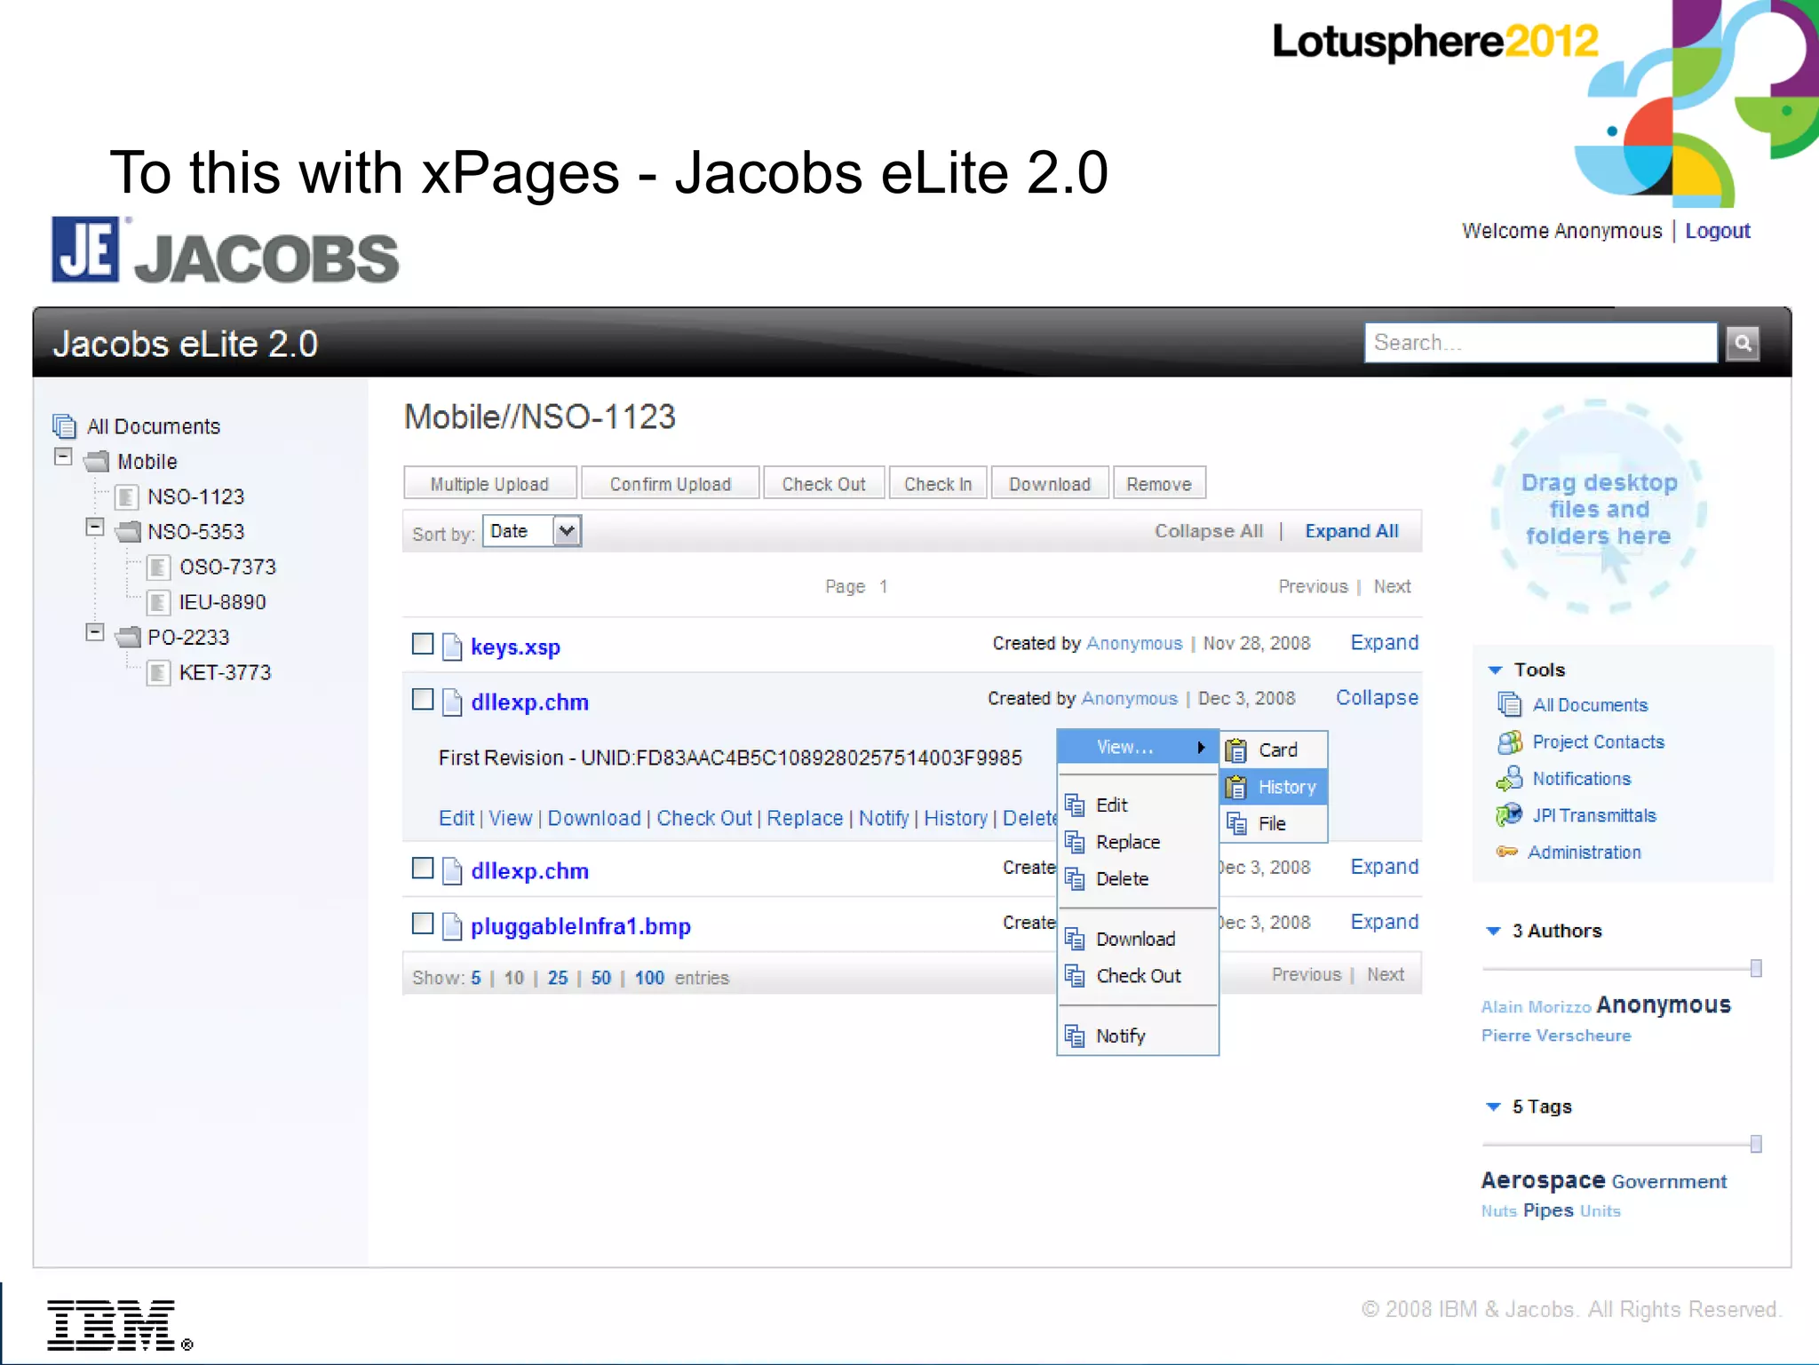Collapse the Tools panel section
This screenshot has width=1819, height=1365.
pyautogui.click(x=1495, y=670)
